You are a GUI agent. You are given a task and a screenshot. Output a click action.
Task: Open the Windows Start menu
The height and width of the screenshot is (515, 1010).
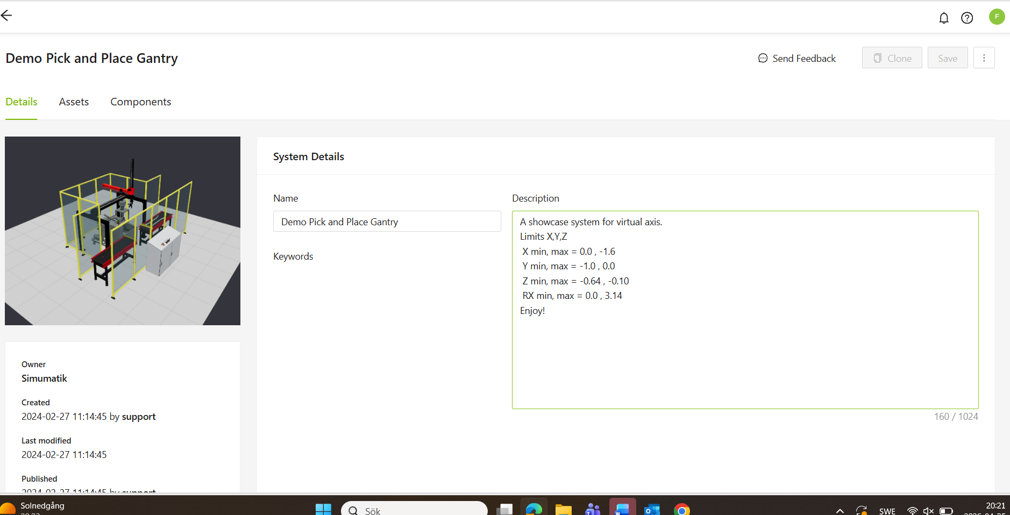coord(323,509)
